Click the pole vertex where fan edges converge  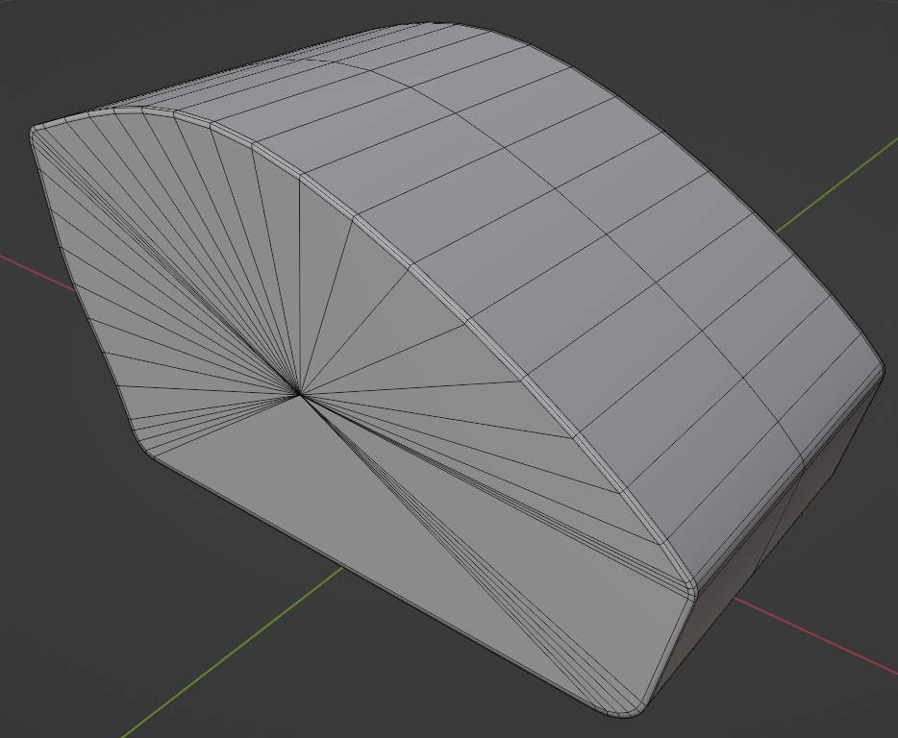point(298,393)
